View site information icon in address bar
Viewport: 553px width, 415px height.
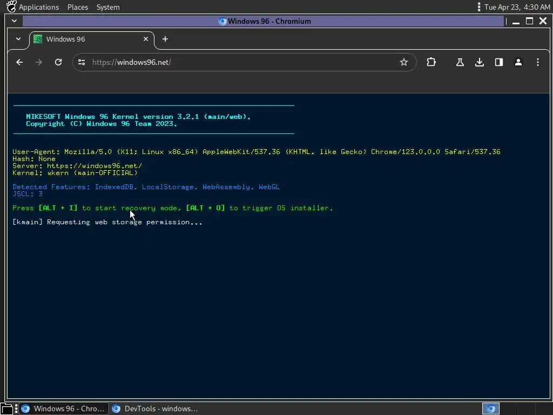82,62
